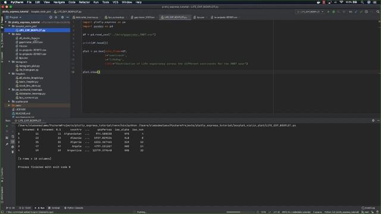Toggle soft-wrap in Run console
The height and width of the screenshot is (214, 381).
[13, 137]
